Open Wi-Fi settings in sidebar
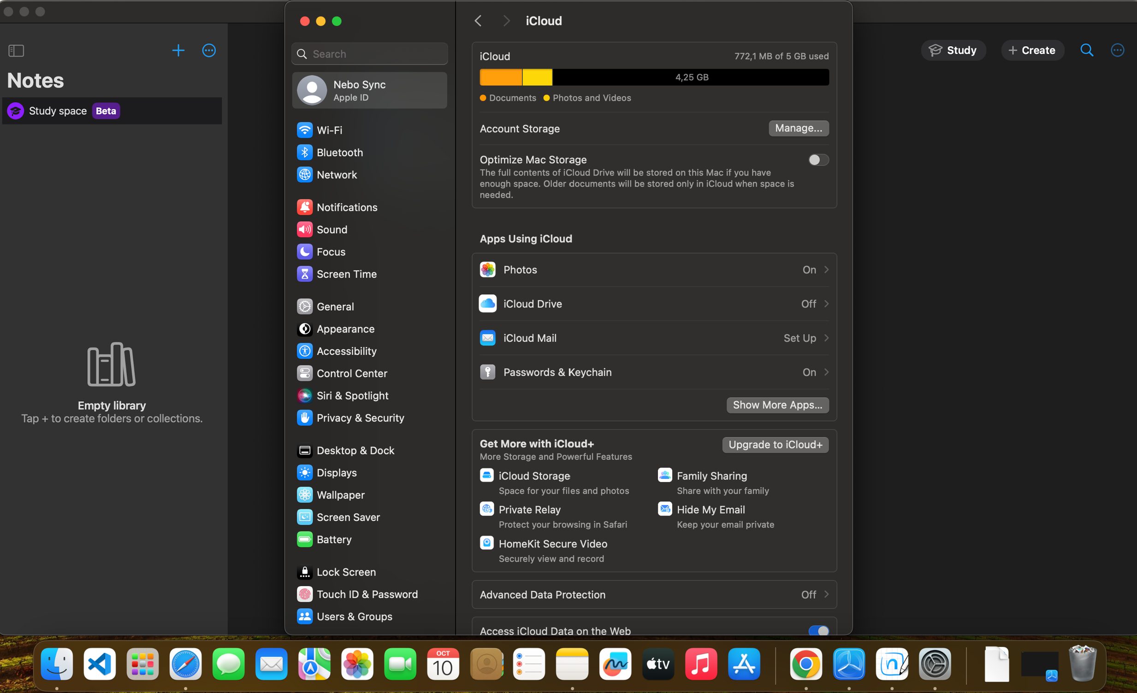Screen dimensions: 1137x693 coord(329,130)
